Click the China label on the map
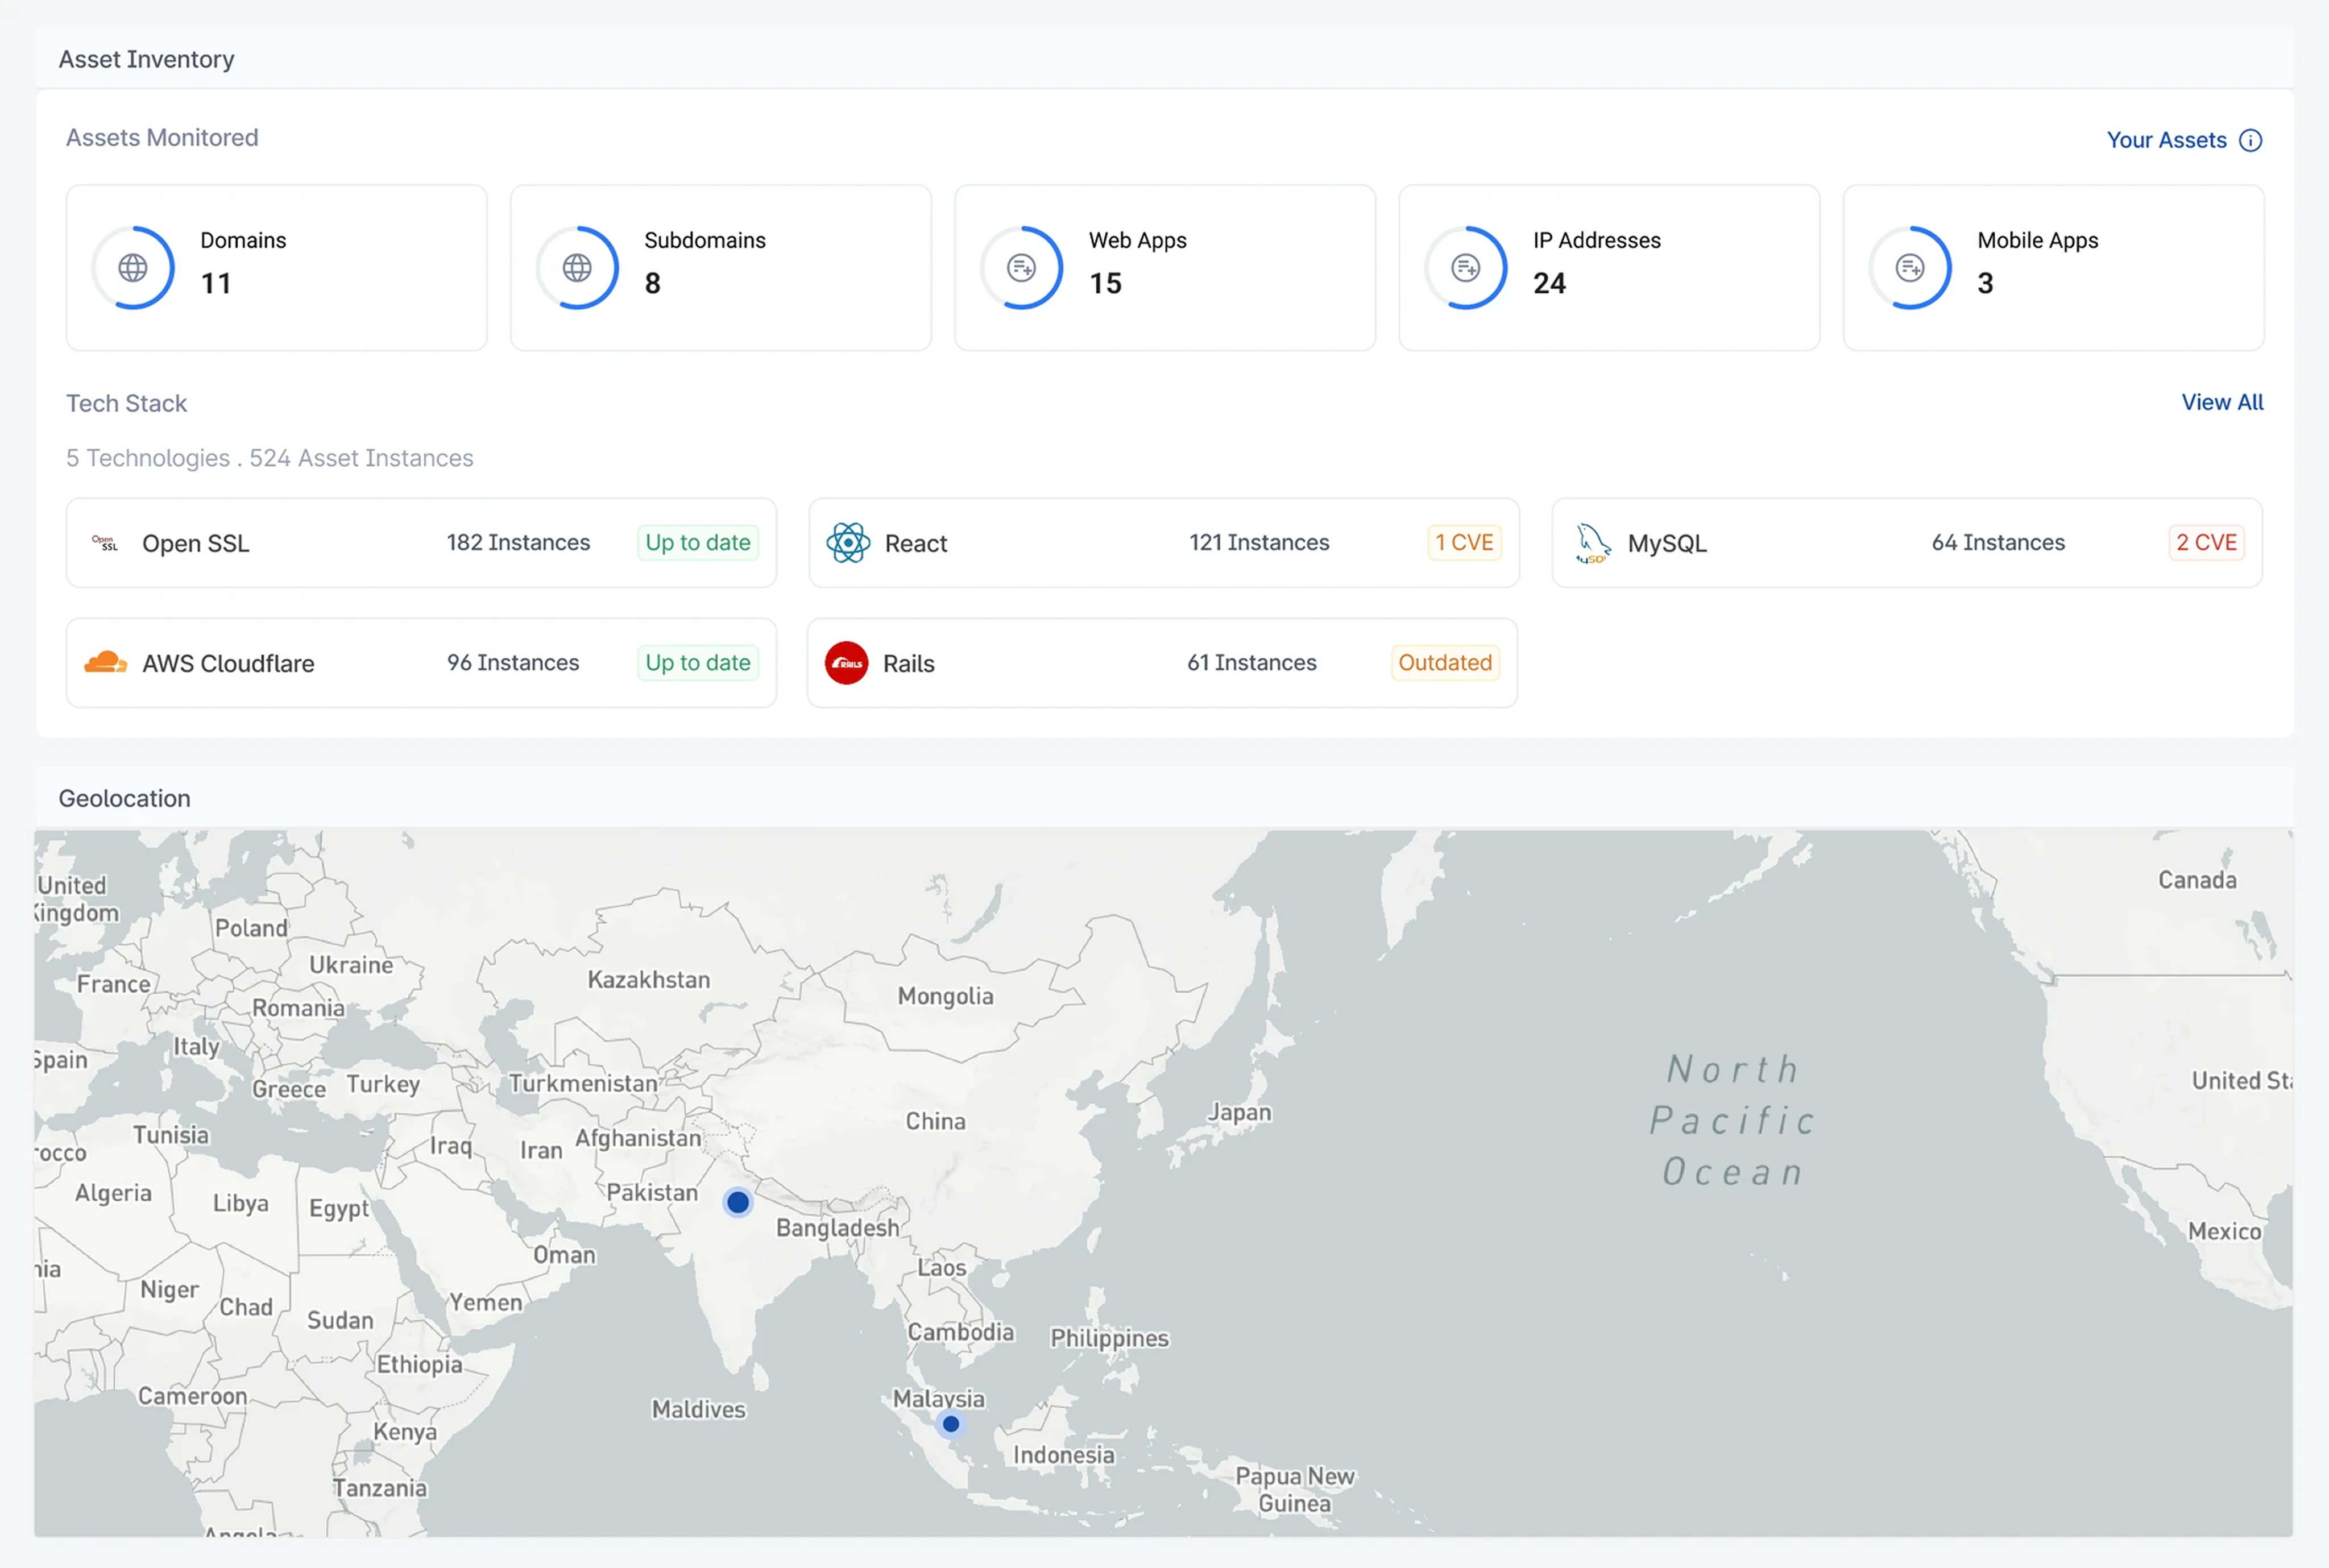The height and width of the screenshot is (1568, 2329). point(936,1121)
